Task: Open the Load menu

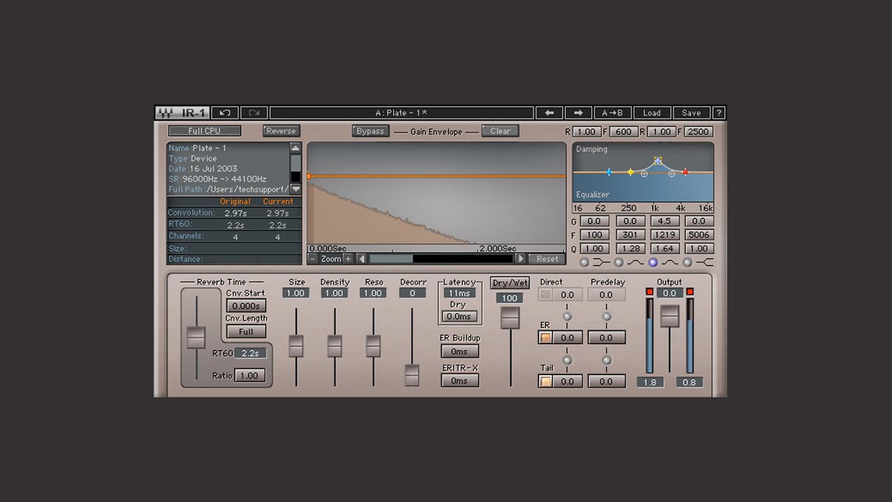Action: click(x=652, y=113)
